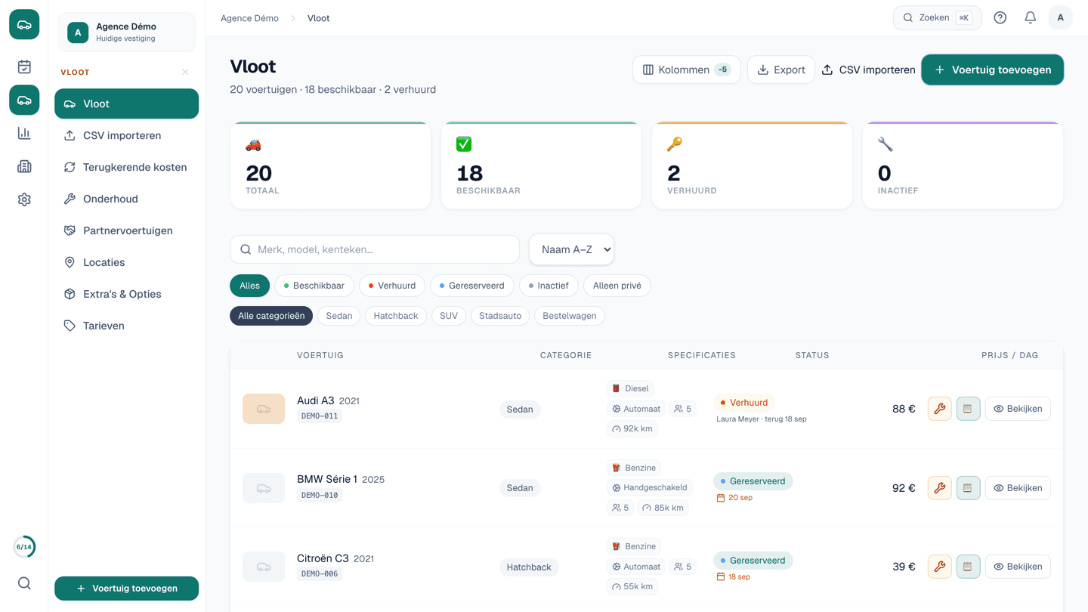Screen dimensions: 1088x612
Task: Toggle the Beschikbaar status filter
Action: 314,286
